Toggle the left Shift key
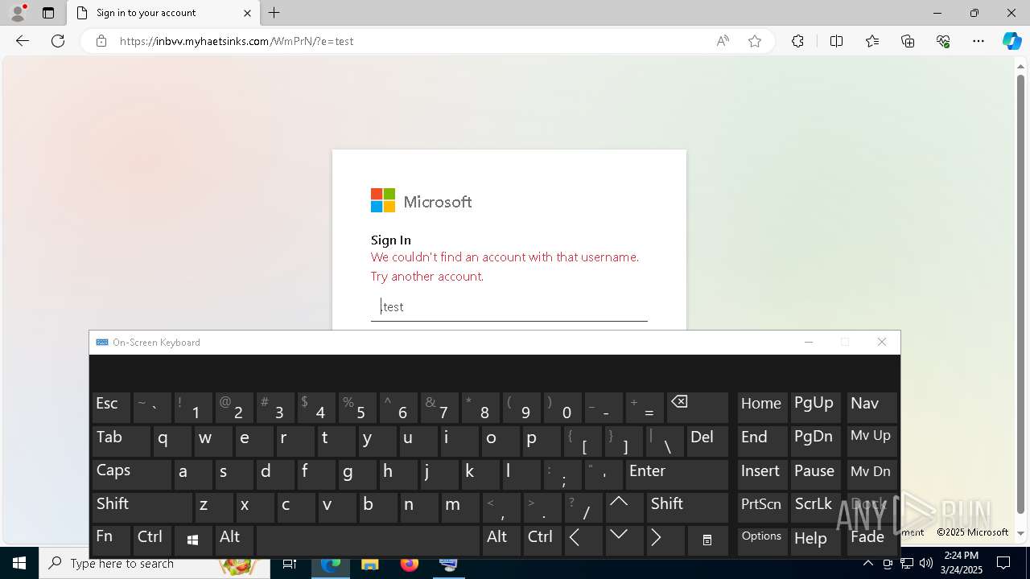Screen dimensions: 1030x579 click(x=142, y=507)
